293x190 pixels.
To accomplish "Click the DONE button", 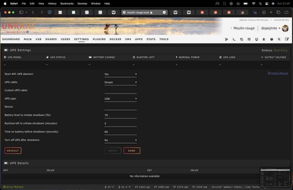I will (132, 151).
